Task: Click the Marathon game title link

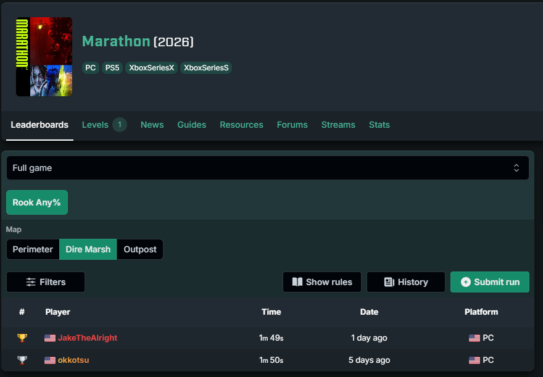Action: point(116,41)
